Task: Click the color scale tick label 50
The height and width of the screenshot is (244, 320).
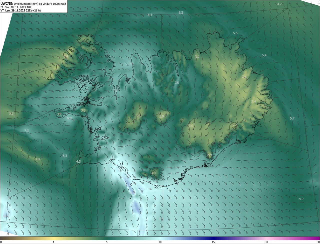Action: [318, 242]
